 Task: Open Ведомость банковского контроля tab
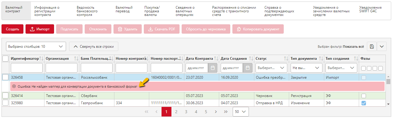click(x=87, y=11)
